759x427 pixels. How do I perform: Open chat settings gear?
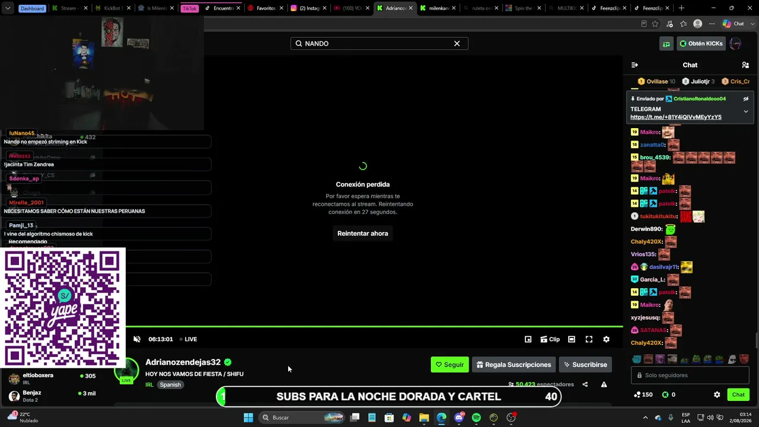click(x=717, y=394)
